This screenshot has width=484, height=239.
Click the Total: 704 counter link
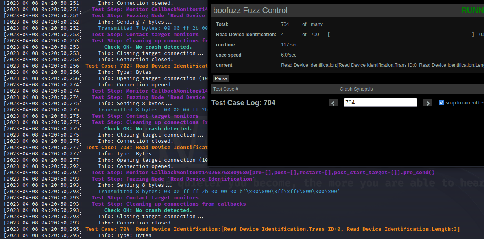point(284,24)
